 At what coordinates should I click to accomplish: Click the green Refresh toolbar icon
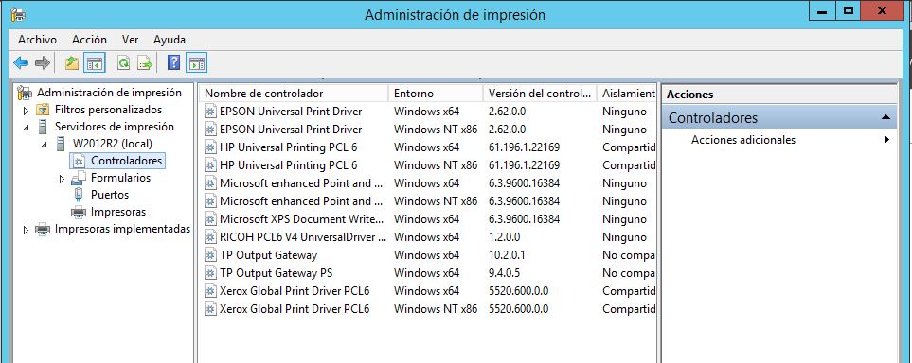coord(123,63)
